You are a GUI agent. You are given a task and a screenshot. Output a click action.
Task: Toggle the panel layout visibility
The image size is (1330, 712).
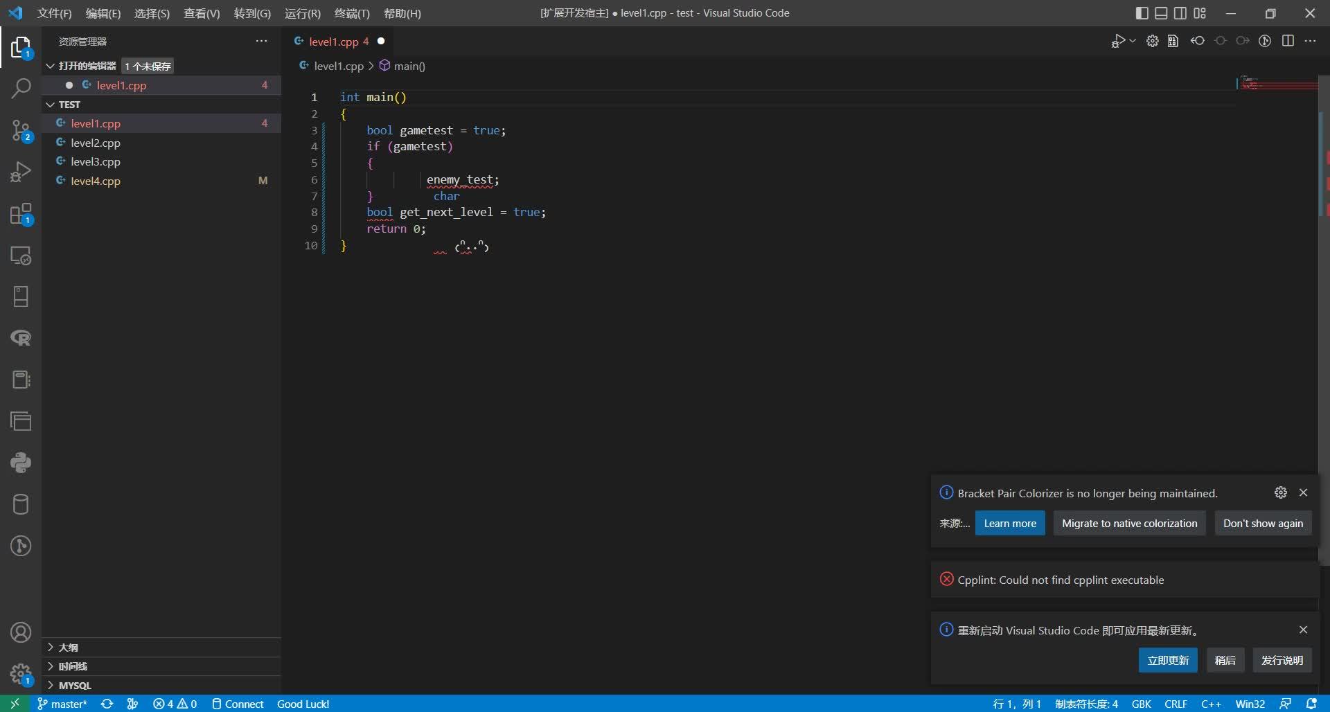point(1160,12)
